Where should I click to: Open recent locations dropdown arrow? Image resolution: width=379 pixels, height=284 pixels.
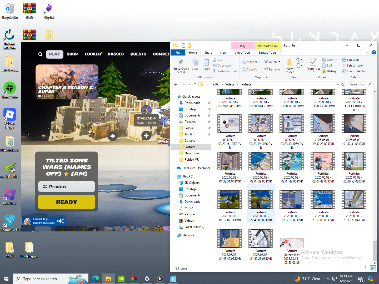[189, 84]
